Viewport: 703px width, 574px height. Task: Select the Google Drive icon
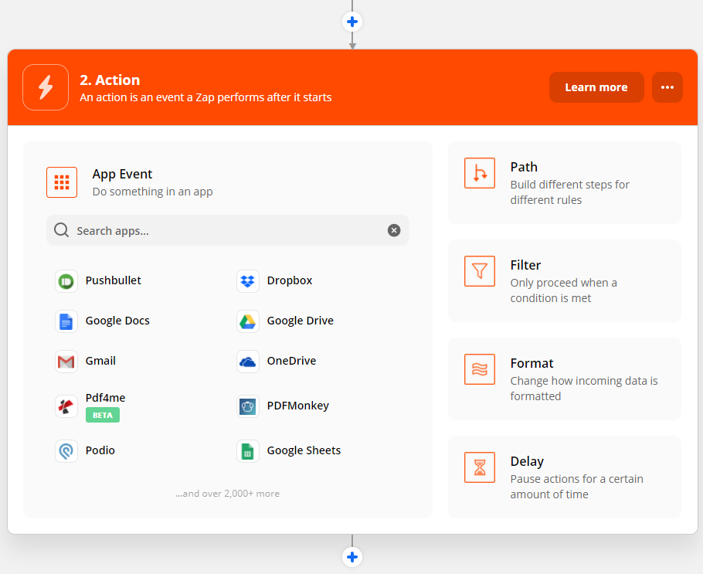247,321
